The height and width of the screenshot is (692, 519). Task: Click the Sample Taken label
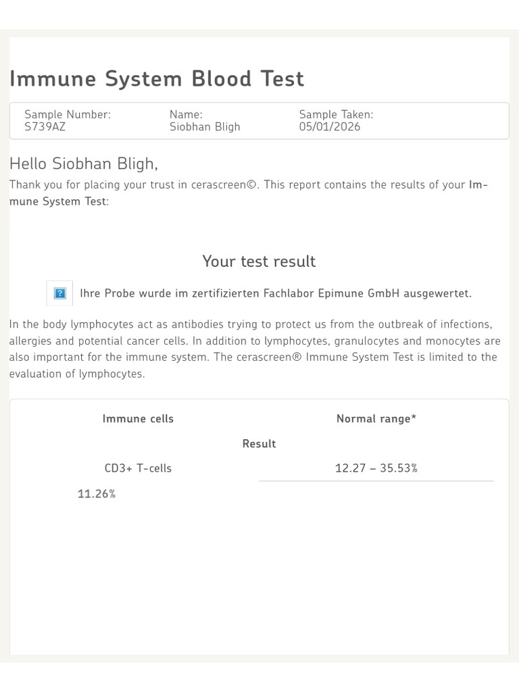[336, 115]
